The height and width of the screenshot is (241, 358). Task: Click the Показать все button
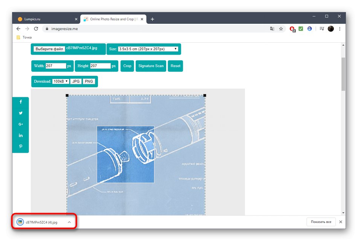pos(321,222)
